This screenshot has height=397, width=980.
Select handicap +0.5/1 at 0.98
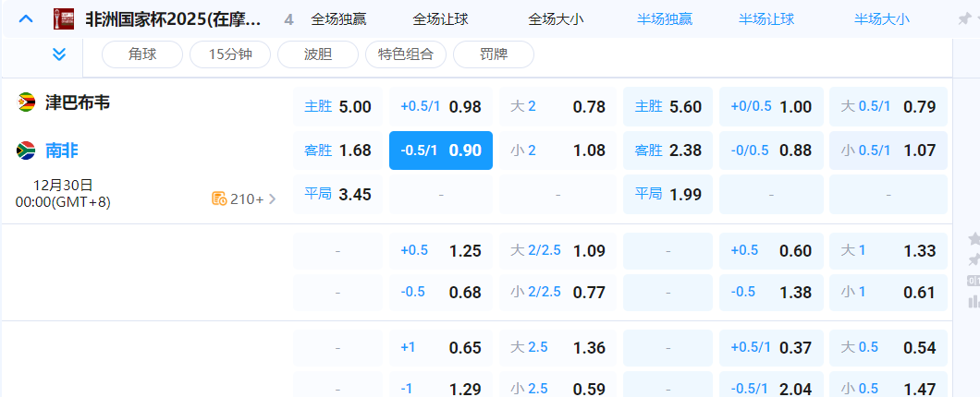point(441,107)
